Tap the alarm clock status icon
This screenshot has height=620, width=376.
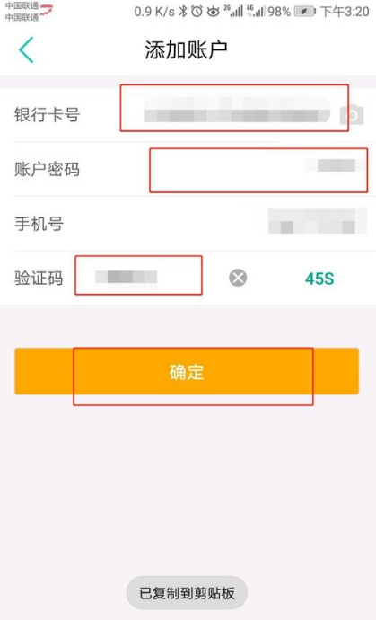tap(197, 12)
